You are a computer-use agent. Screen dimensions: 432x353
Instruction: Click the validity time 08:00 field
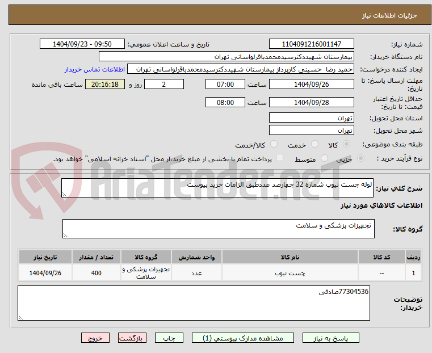(225, 102)
